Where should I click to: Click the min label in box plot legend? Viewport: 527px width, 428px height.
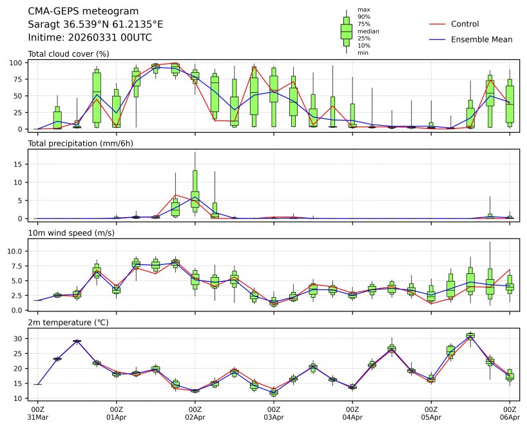point(363,53)
